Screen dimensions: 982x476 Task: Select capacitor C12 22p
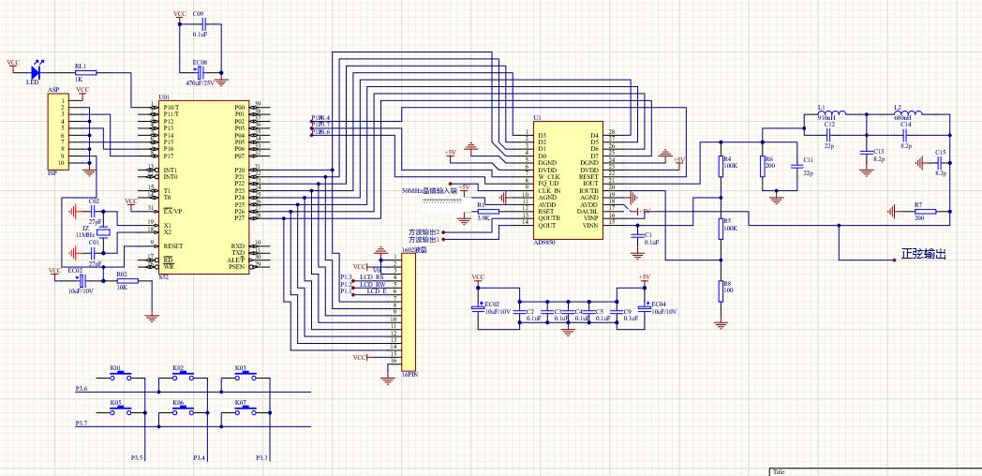pos(826,135)
